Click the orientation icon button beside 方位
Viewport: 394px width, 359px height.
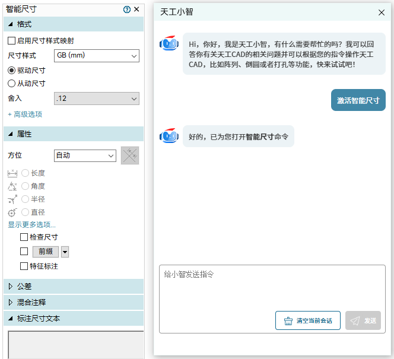[x=130, y=155]
